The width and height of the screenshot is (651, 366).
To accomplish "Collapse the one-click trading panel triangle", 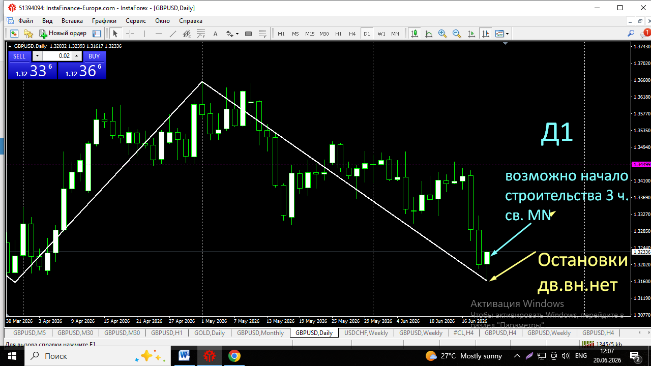I will tap(10, 46).
